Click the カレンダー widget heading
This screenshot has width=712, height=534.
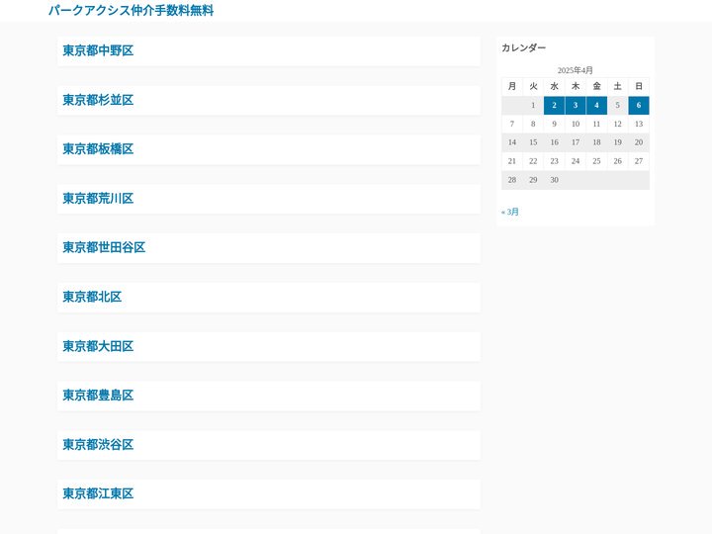[x=523, y=47]
